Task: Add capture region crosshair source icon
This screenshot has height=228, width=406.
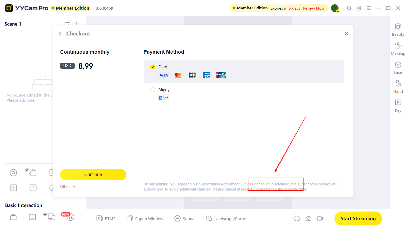Action: (13, 188)
